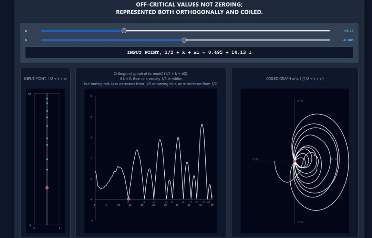Image resolution: width=372 pixels, height=238 pixels.
Task: Click the red origin marker on the coiled graph
Action: pyautogui.click(x=294, y=161)
